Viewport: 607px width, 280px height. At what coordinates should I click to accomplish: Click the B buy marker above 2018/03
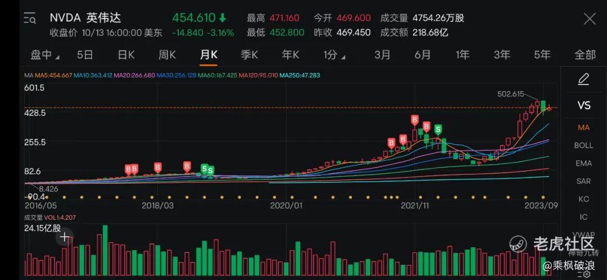pos(157,168)
